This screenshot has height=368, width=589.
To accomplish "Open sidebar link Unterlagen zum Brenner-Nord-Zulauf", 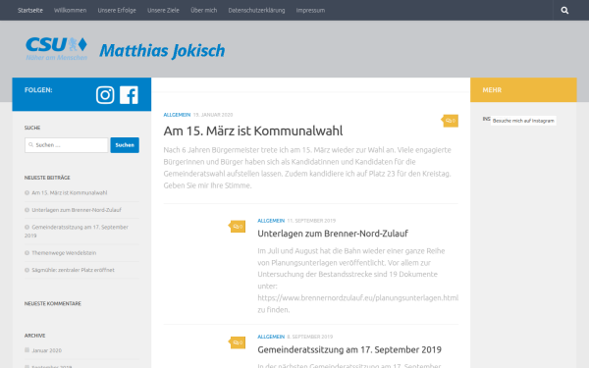I will [77, 210].
